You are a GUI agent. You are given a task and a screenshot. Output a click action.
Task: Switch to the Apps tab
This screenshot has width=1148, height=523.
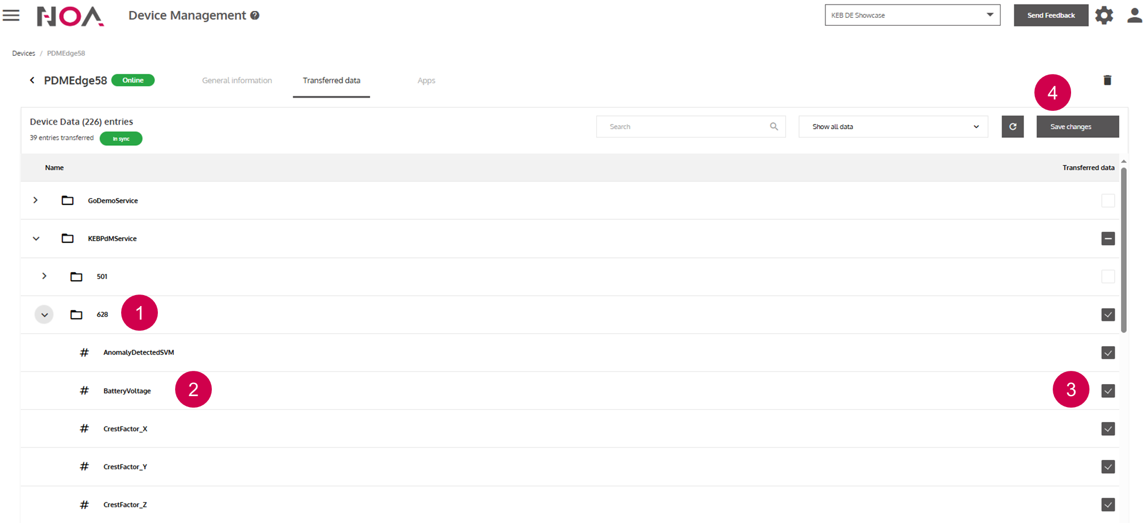tap(426, 81)
